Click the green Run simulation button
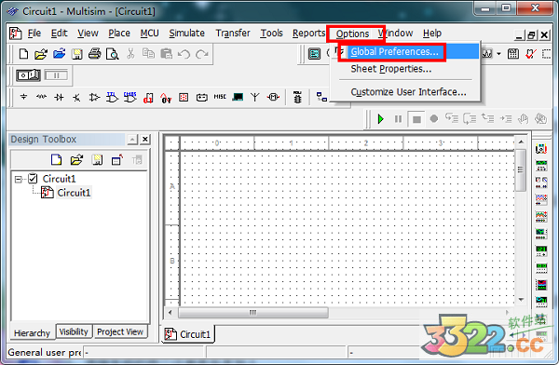Screen dimensions: 559x365 pos(381,118)
